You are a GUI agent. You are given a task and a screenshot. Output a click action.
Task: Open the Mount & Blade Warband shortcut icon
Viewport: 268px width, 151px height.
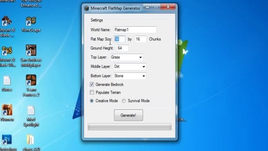point(7,57)
